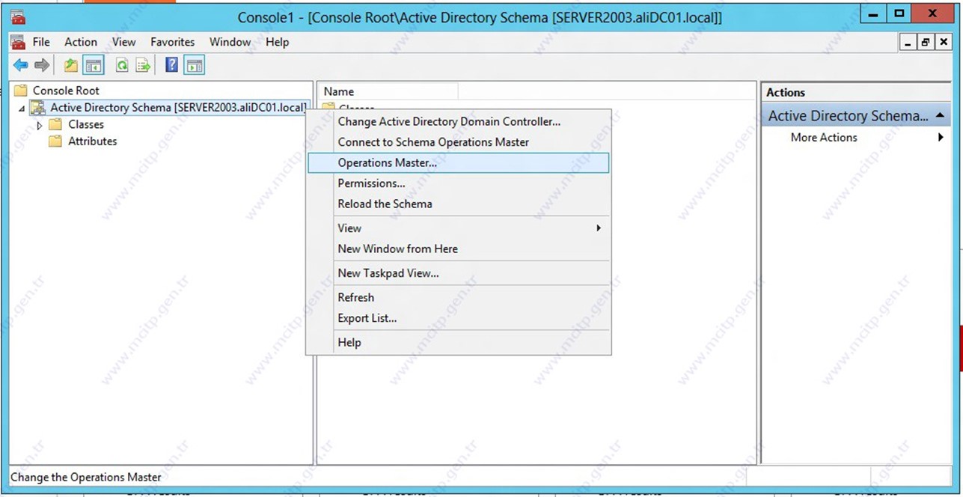The image size is (963, 497).
Task: Select the Active Directory Schema tree node
Action: (178, 108)
